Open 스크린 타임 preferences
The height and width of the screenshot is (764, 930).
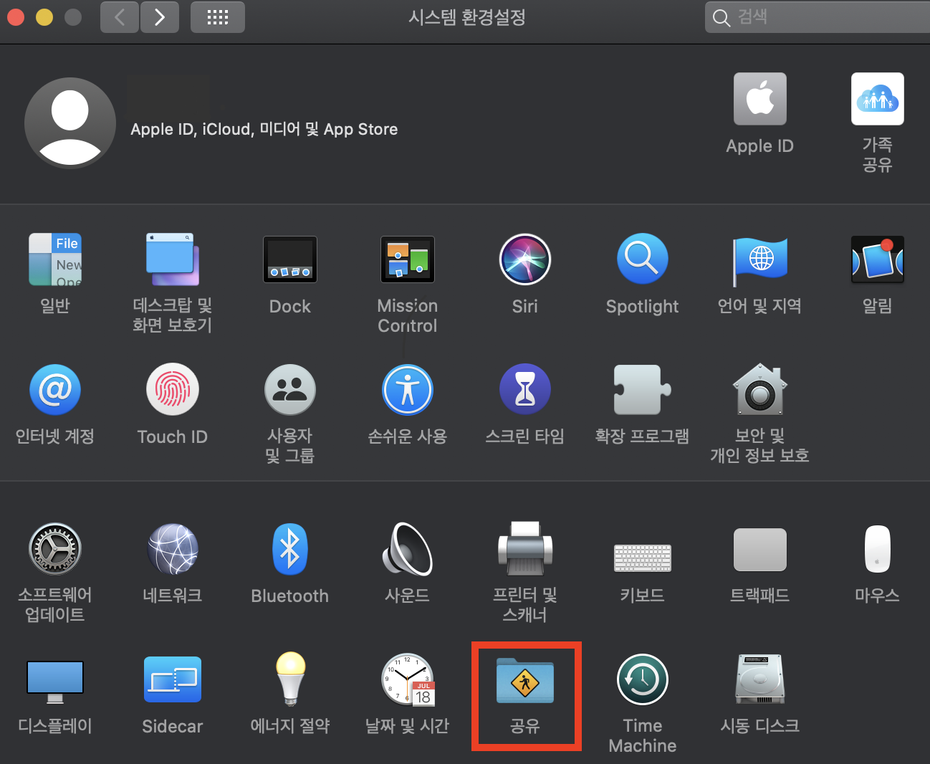(525, 390)
